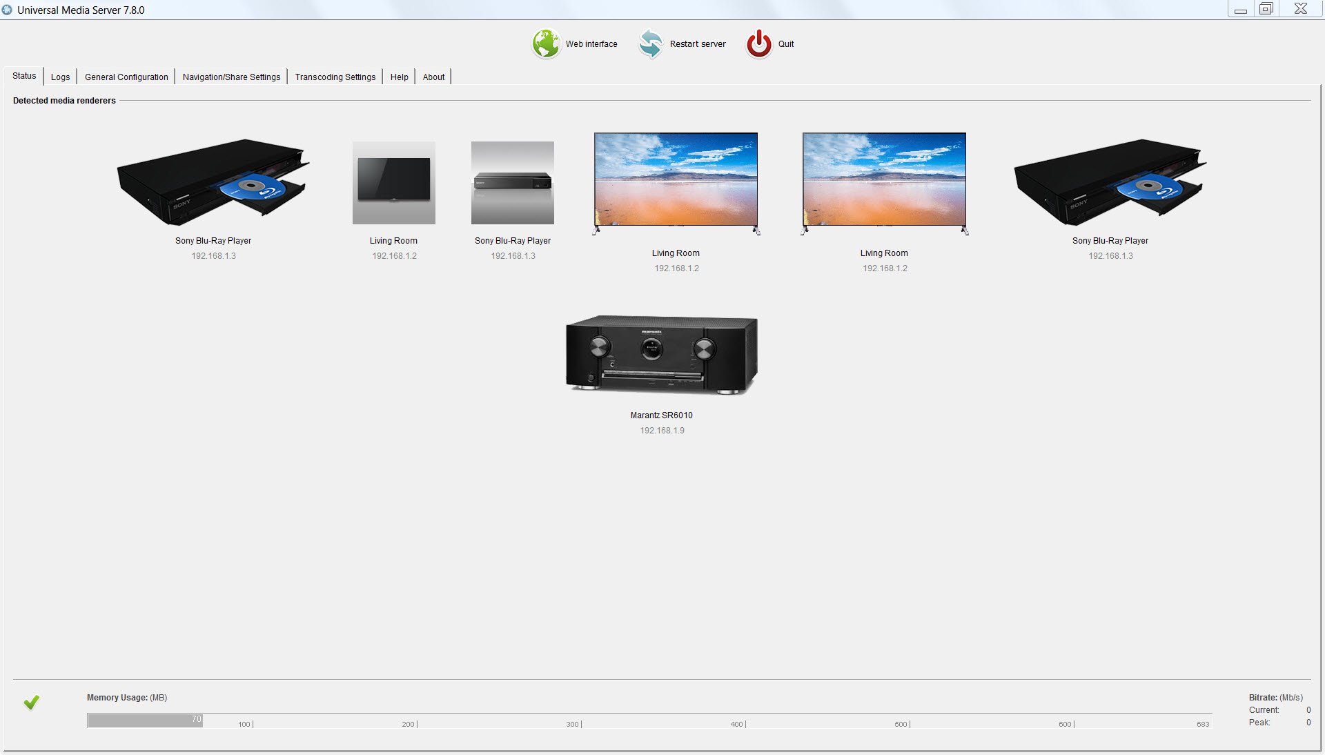This screenshot has height=755, width=1325.
Task: Select the rightmost Sony Blu-Ray Player image
Action: (x=1110, y=182)
